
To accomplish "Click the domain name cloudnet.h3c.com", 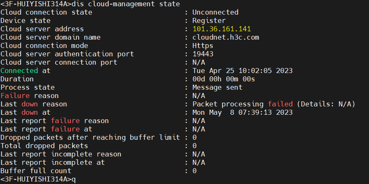I will (x=225, y=38).
